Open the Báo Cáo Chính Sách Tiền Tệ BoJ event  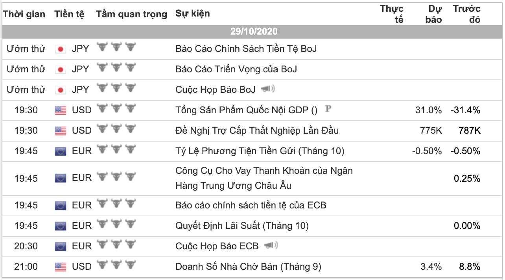click(x=246, y=49)
